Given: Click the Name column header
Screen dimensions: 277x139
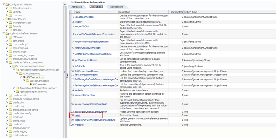Looking at the screenshot, I should tap(96, 12).
